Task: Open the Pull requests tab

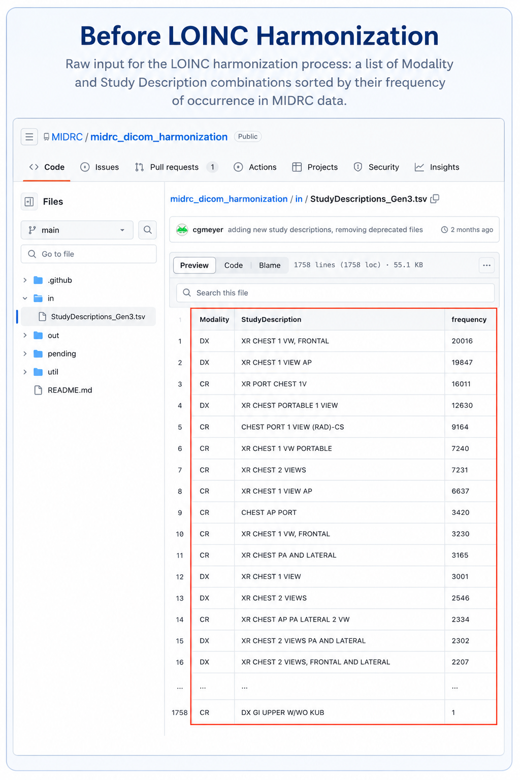Action: pos(176,167)
